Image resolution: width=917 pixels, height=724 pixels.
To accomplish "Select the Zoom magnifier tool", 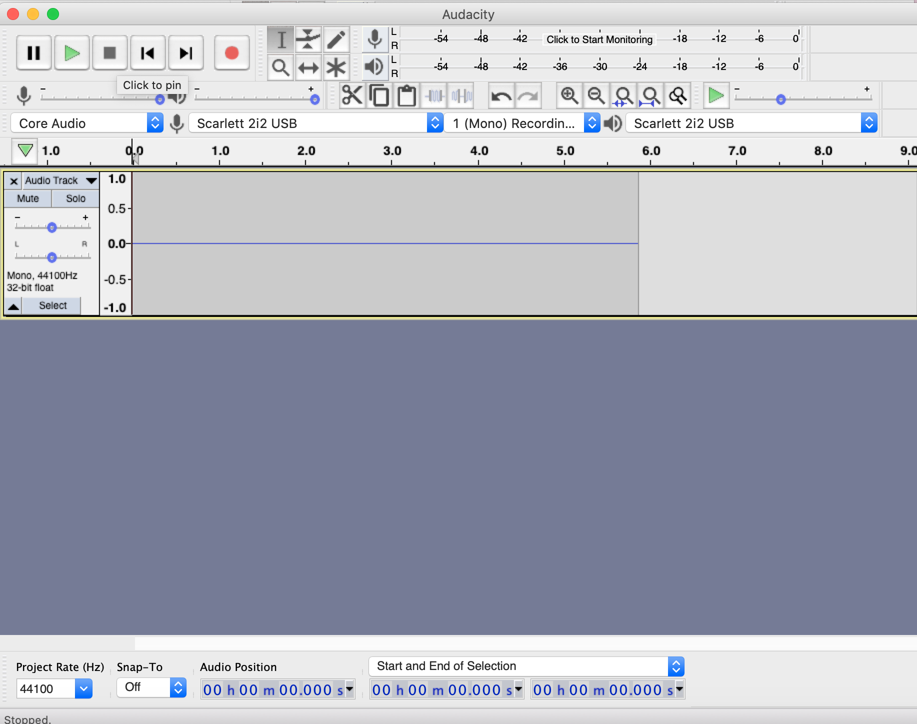I will tap(281, 67).
